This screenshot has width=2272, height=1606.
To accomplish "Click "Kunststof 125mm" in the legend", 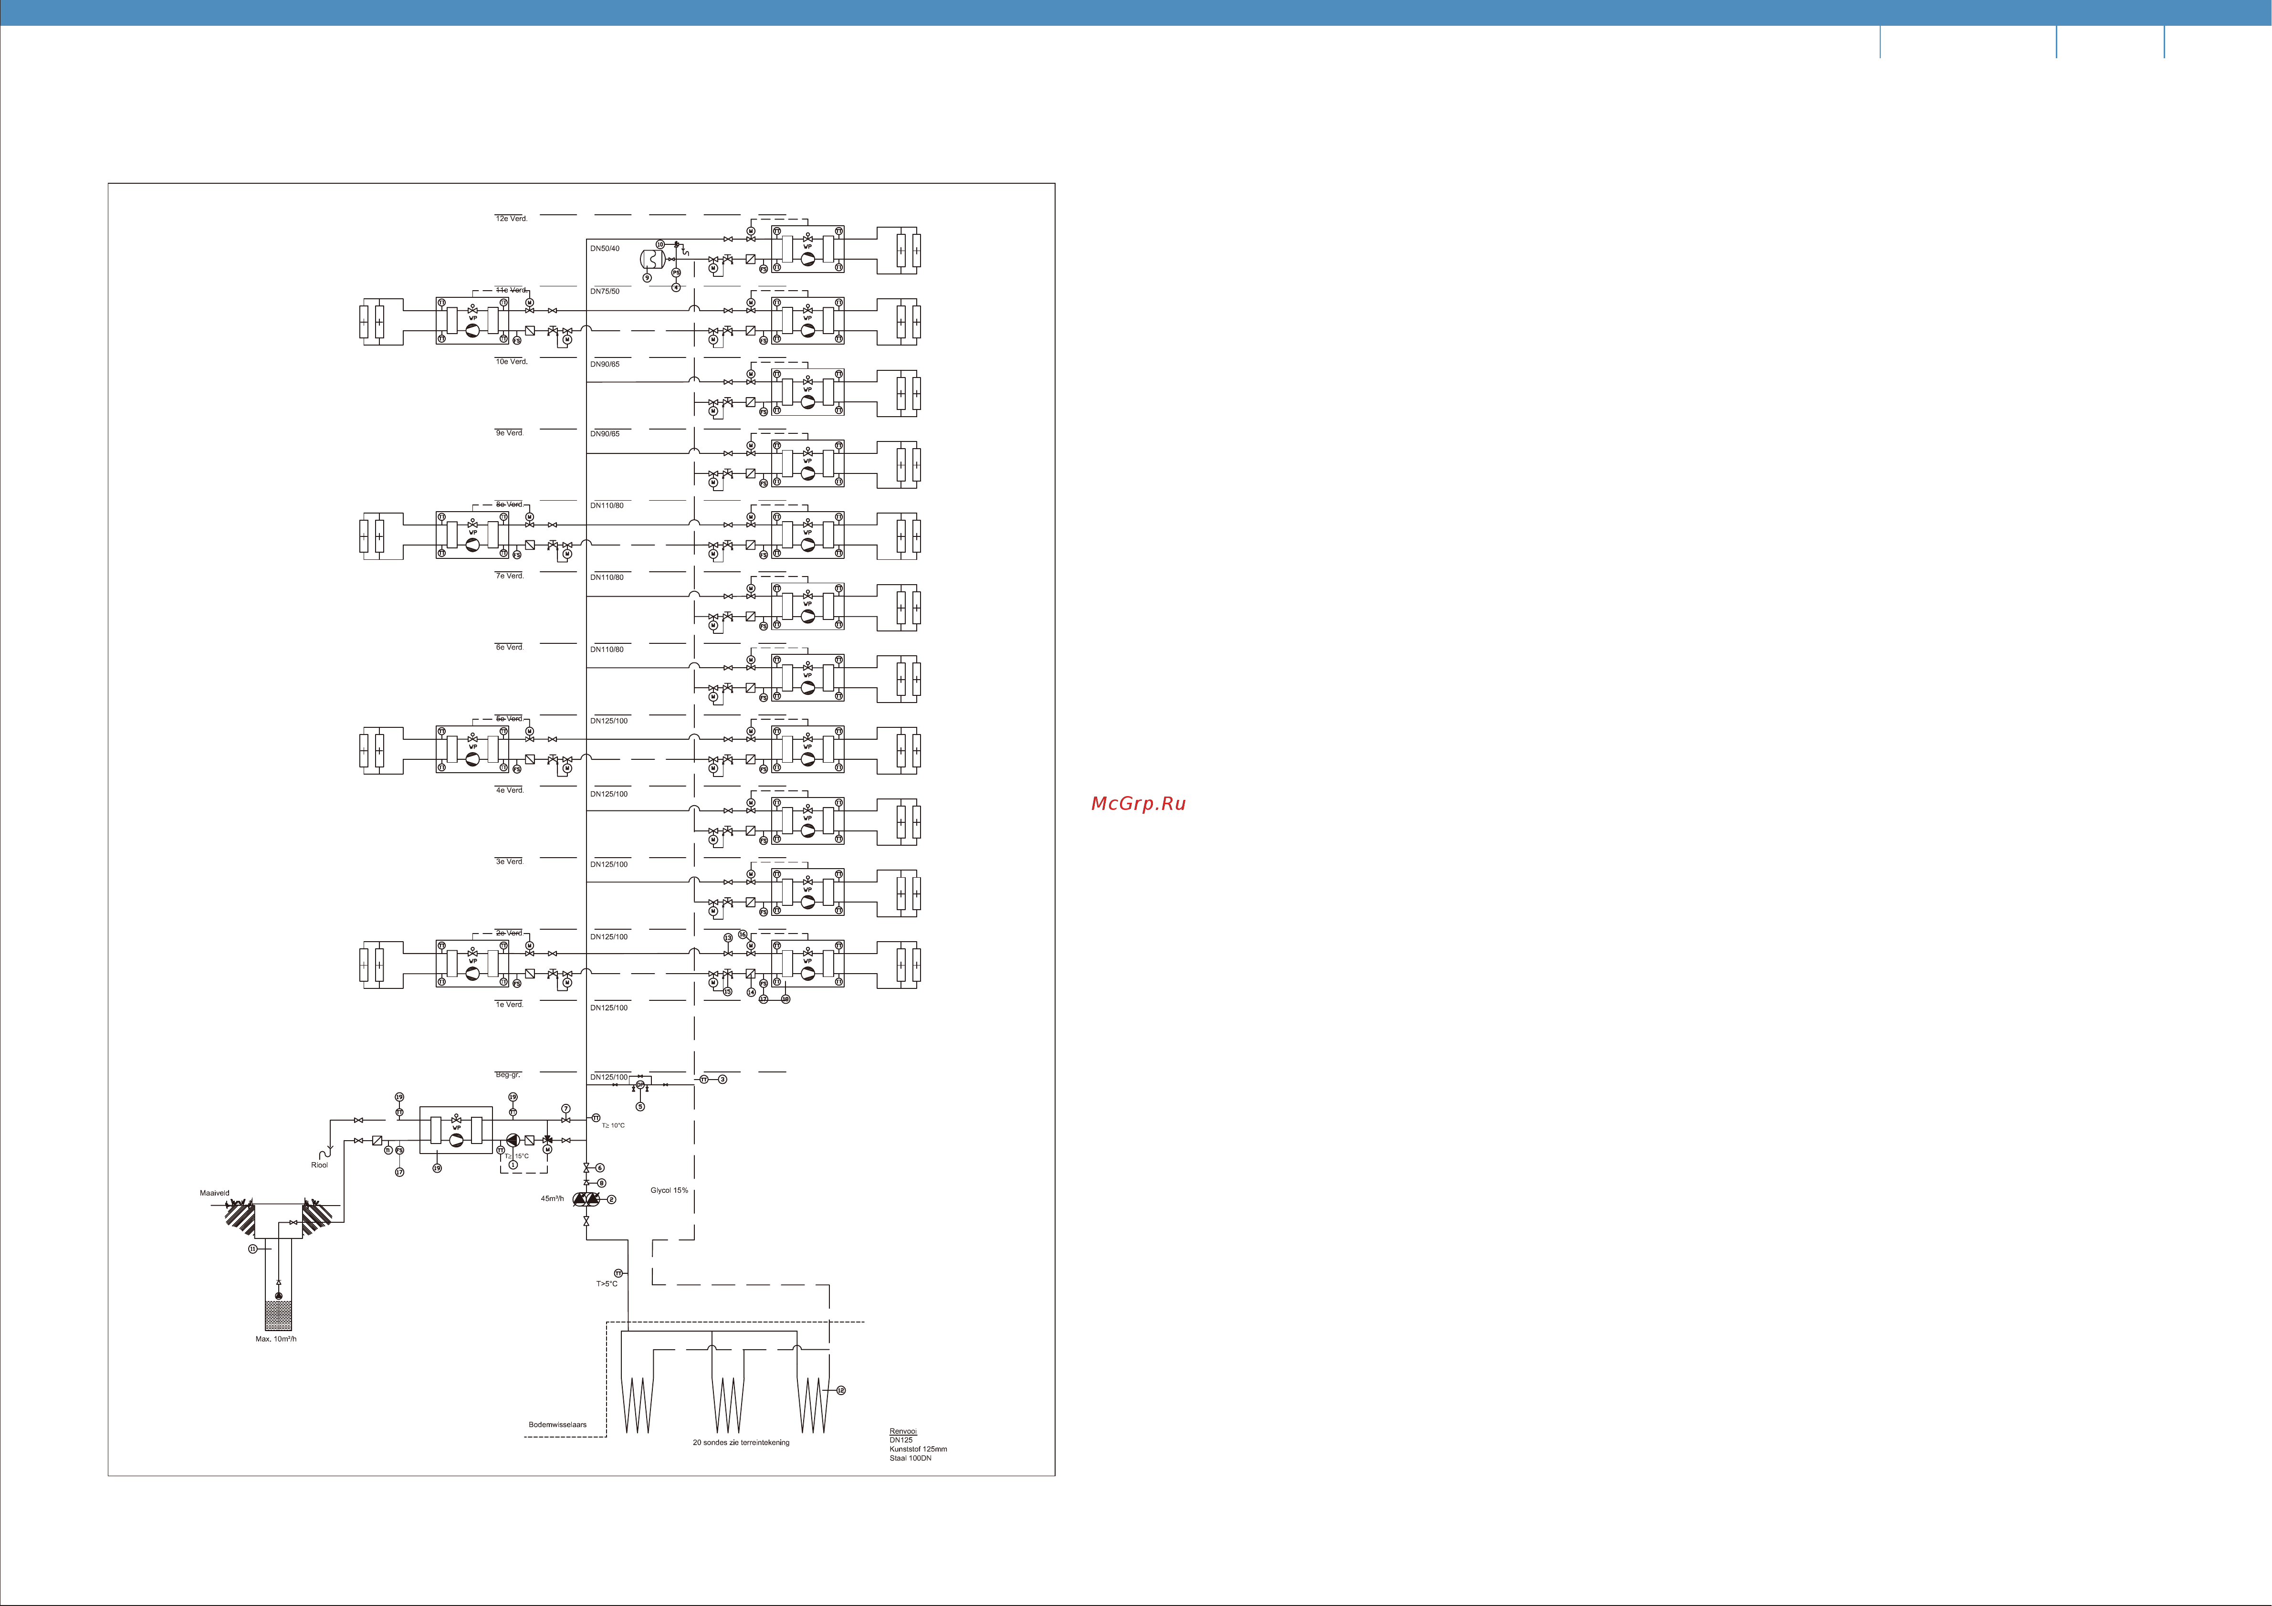I will [917, 1449].
